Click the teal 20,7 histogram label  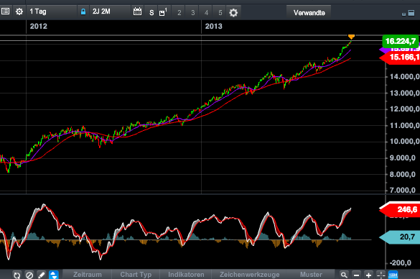tap(400, 237)
